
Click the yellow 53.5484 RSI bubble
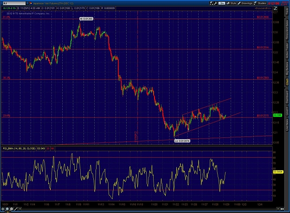click(x=278, y=172)
